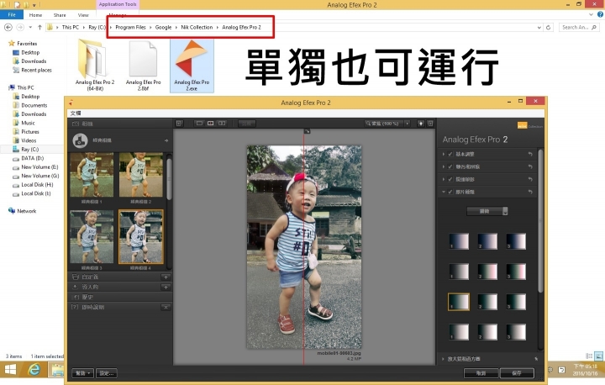Launch Internet Explorer from the taskbar
This screenshot has width=605, height=385.
click(34, 370)
